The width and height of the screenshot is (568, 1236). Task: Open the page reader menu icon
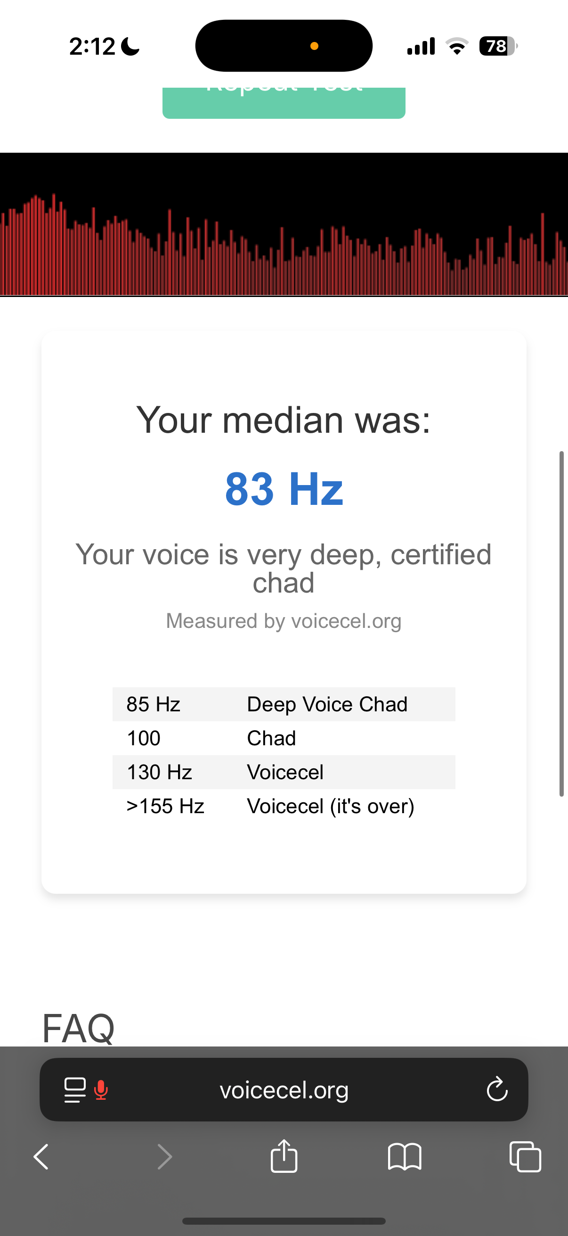point(75,1090)
